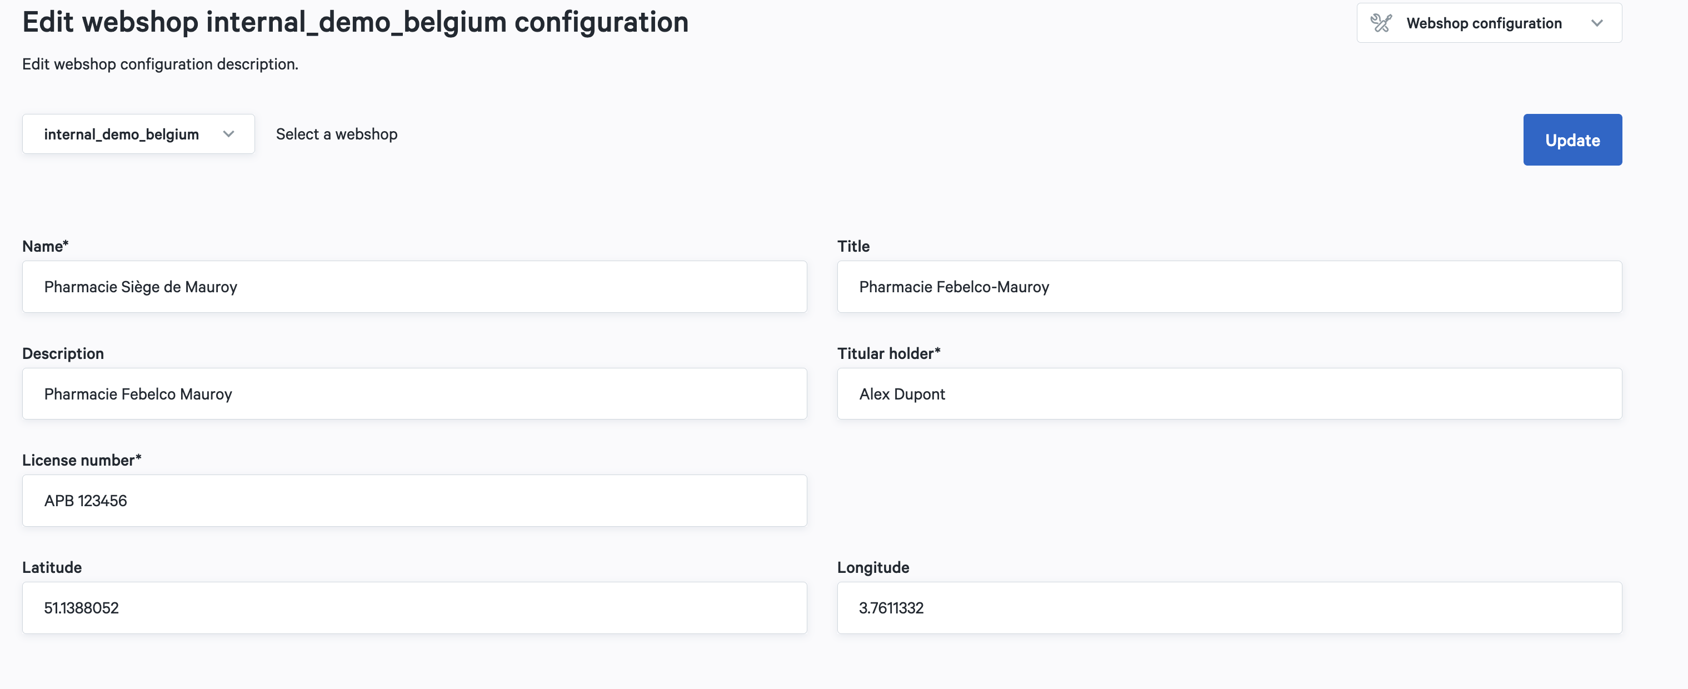Screen dimensions: 1688x689
Task: Click the Longitude input box
Action: click(x=1228, y=608)
